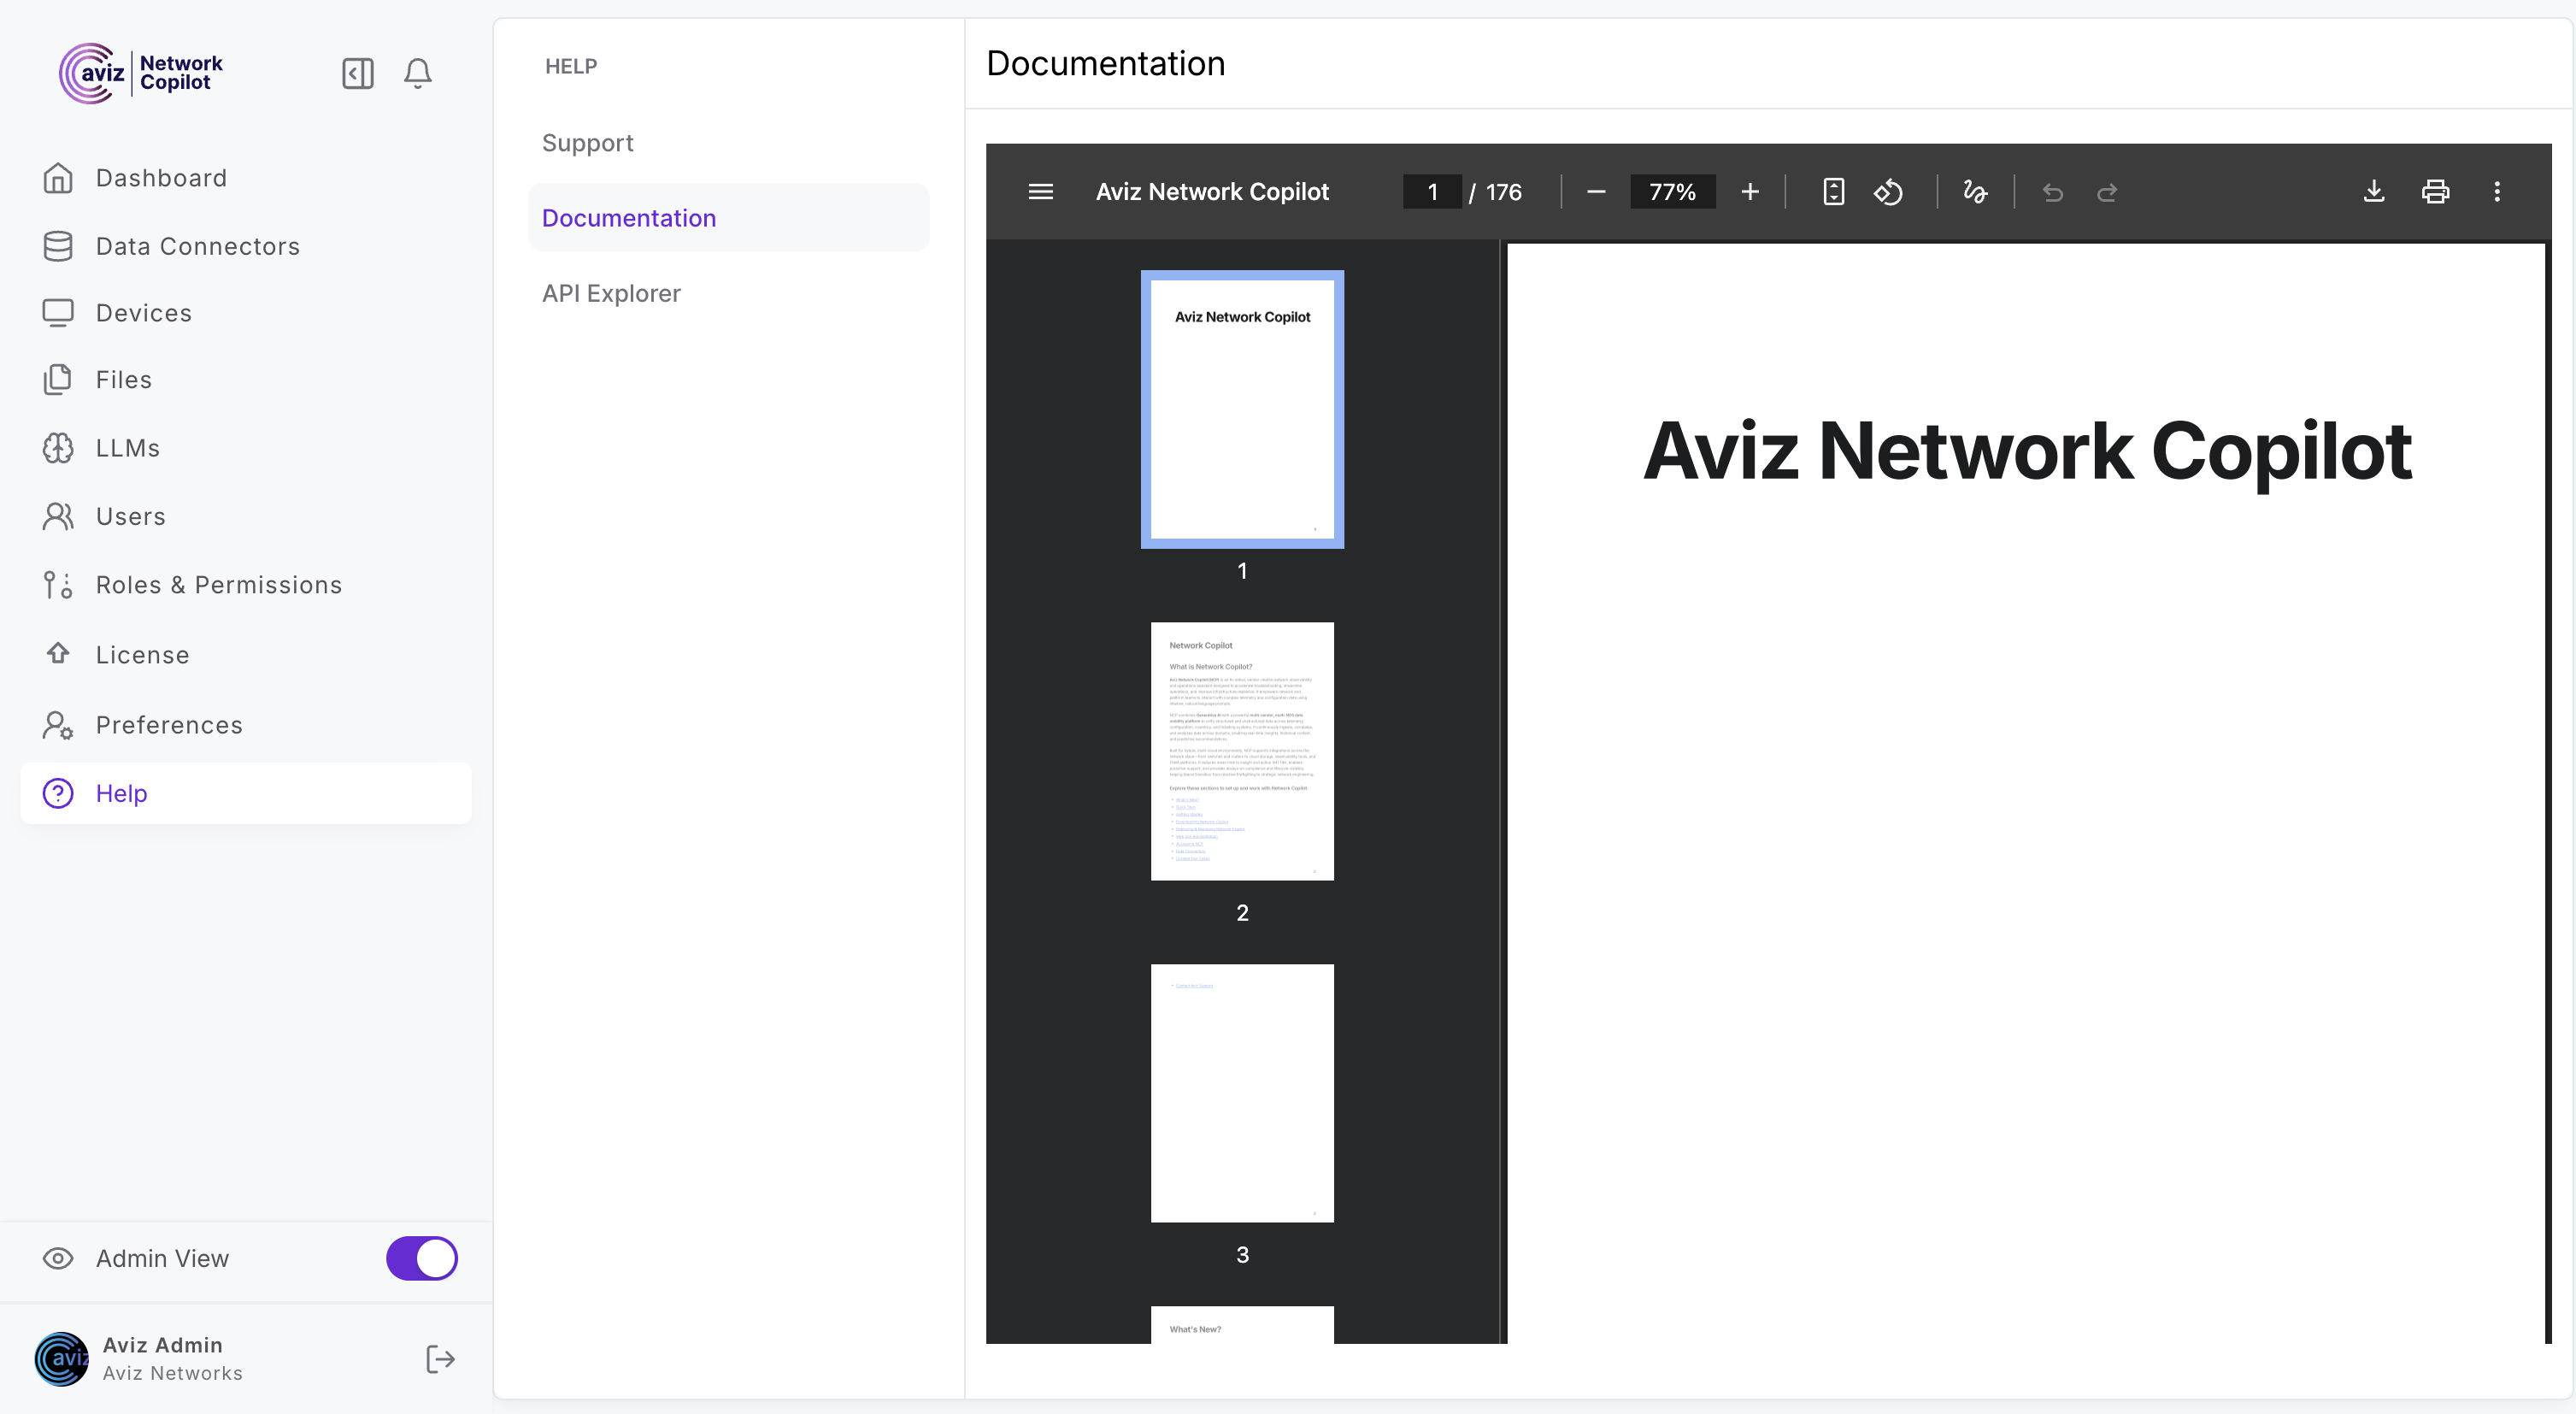Screen dimensions: 2576x1414
Task: Rotate the PDF page counterclockwise
Action: (1888, 191)
